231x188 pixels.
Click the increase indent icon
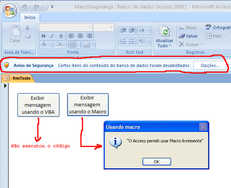pos(131,31)
